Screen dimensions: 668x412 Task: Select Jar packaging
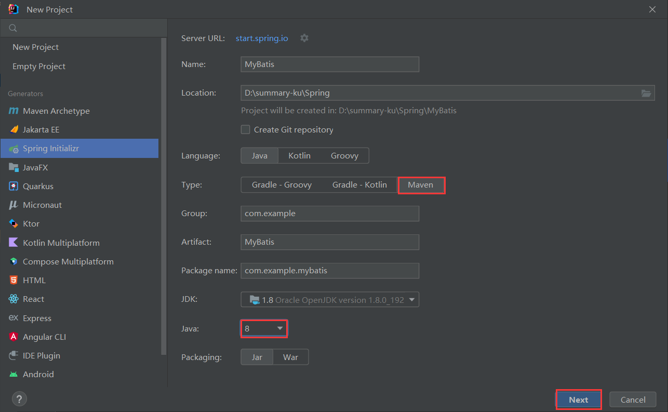tap(257, 357)
